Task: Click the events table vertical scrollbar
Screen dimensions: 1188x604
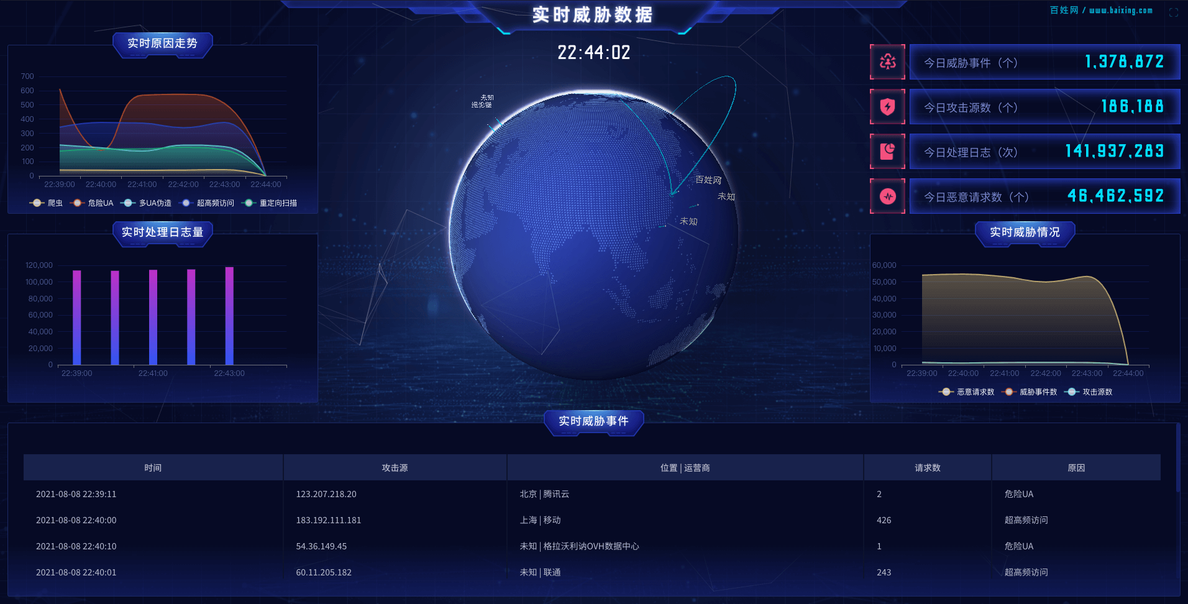Action: [x=1177, y=458]
